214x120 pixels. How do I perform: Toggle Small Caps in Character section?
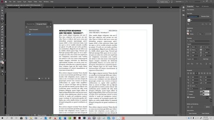pyautogui.click(x=192, y=64)
